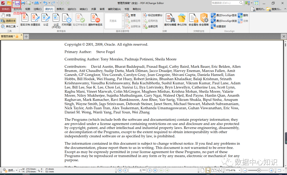Zoom out with the minus button
This screenshot has width=287, height=175.
[x=245, y=170]
